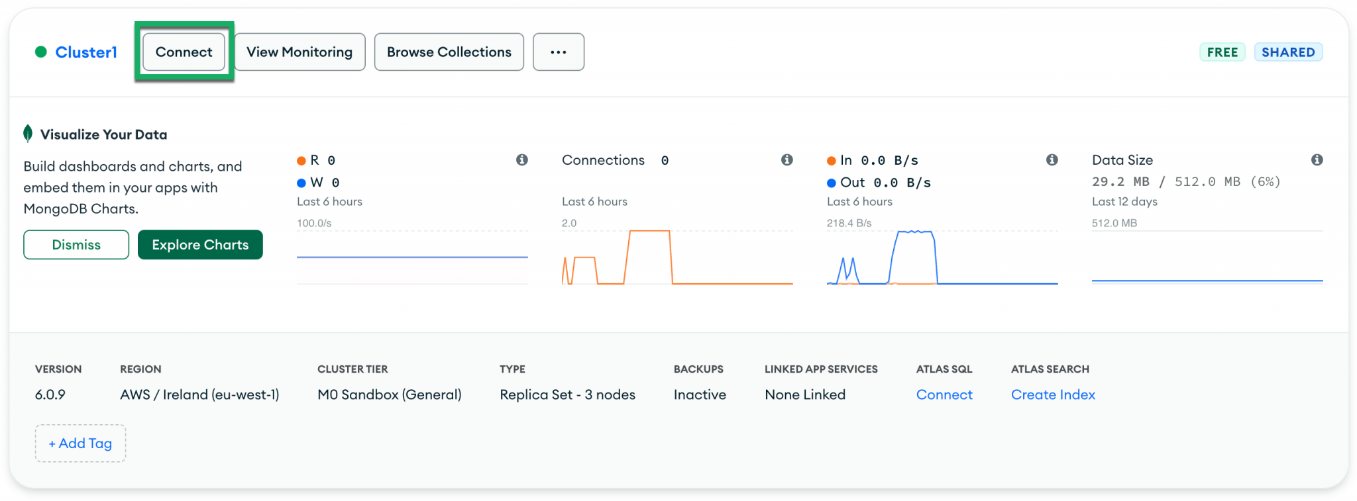Open View Monitoring

coord(299,52)
